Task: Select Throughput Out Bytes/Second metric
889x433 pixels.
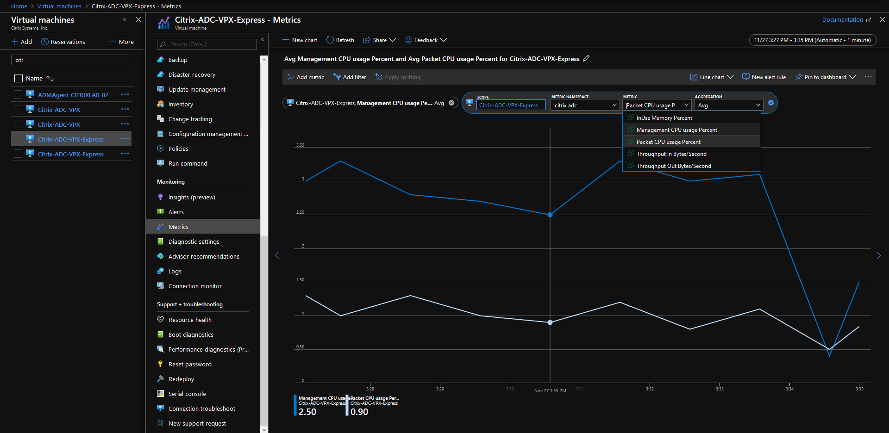Action: (x=691, y=166)
